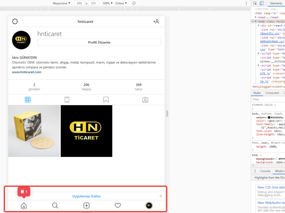Open the www.hnticaret.com link
The image size is (285, 213).
27,72
